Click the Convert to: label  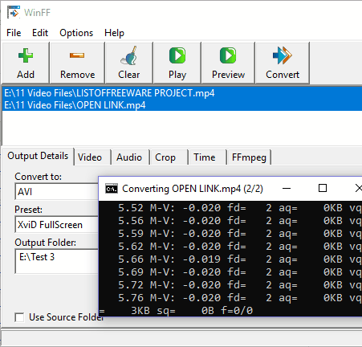(x=38, y=177)
